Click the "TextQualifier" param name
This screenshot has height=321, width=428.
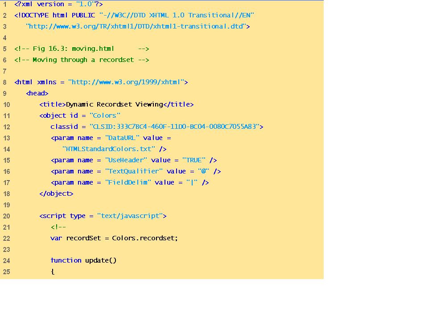[x=134, y=171]
